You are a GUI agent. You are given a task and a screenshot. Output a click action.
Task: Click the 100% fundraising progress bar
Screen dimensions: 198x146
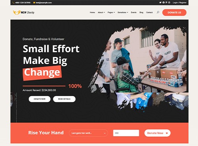pyautogui.click(x=44, y=86)
